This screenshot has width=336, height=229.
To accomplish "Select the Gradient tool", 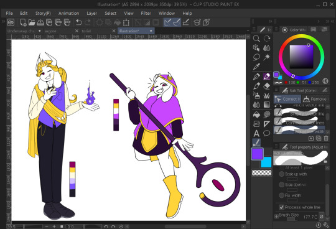I will 266,105.
